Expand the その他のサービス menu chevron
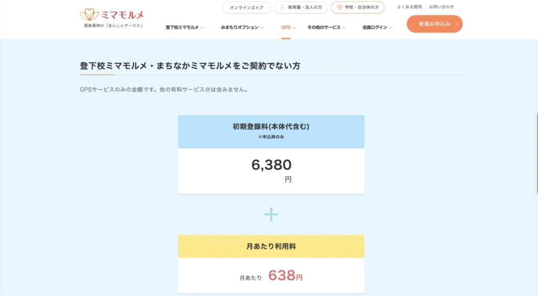This screenshot has height=296, width=538. (344, 28)
